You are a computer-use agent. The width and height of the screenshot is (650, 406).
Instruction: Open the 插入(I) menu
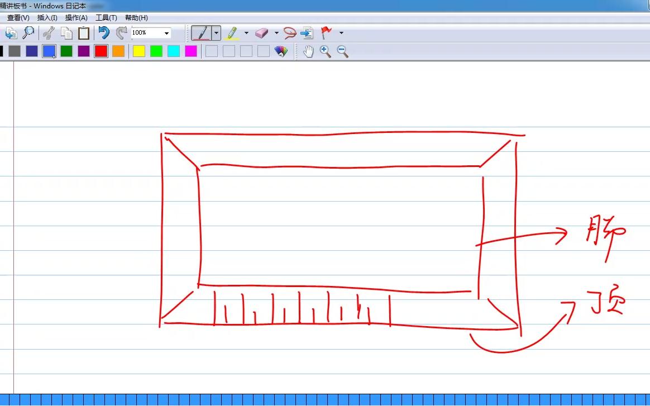click(47, 18)
